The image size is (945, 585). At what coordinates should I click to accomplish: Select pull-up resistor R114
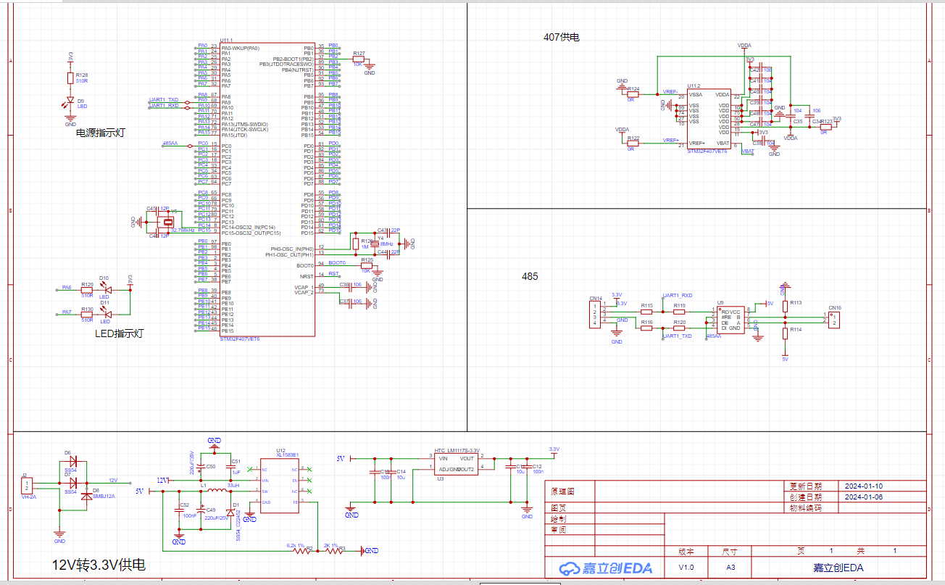coord(785,333)
